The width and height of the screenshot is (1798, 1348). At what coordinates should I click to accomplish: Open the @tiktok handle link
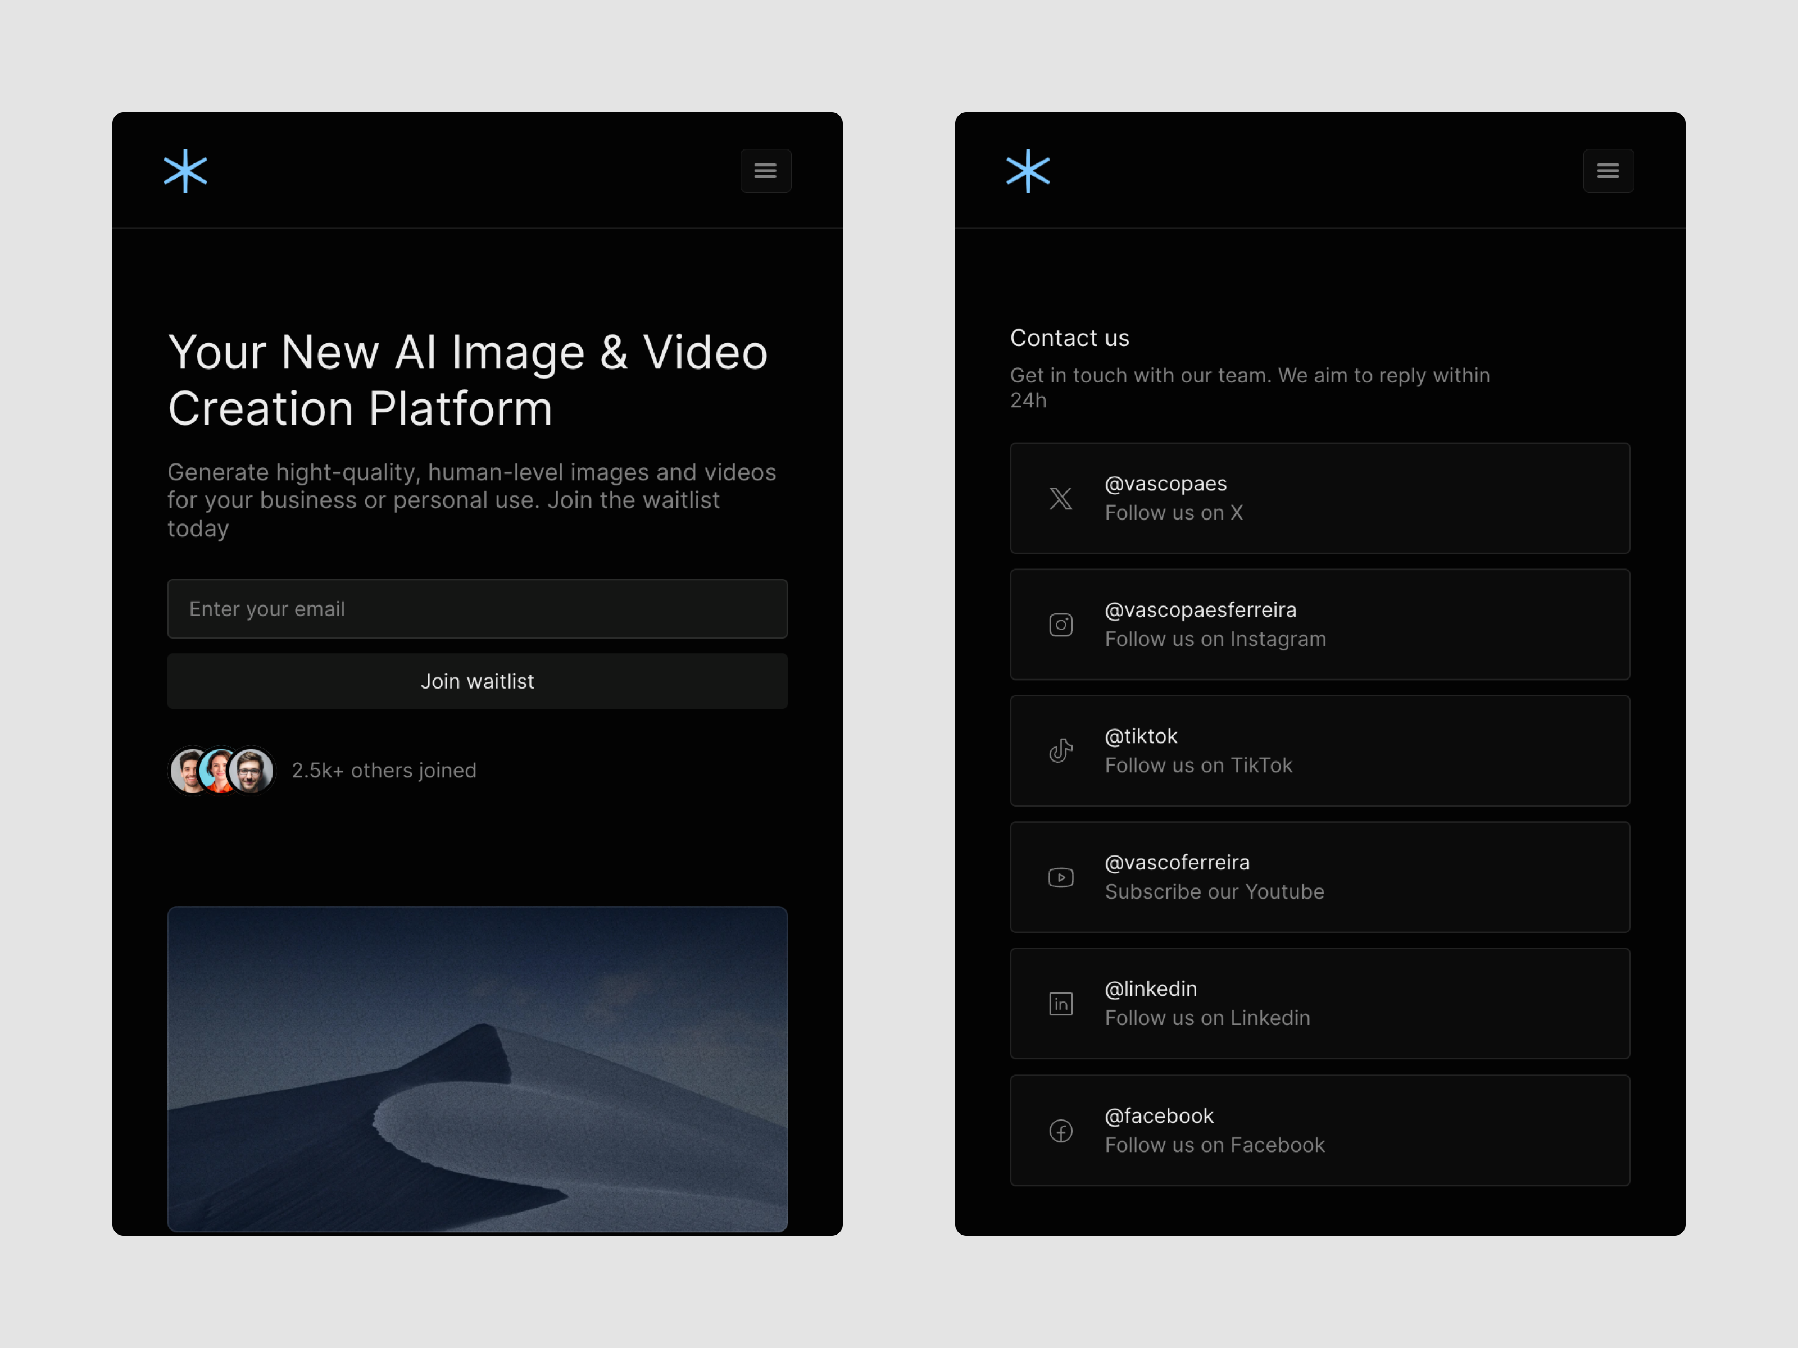click(1141, 736)
